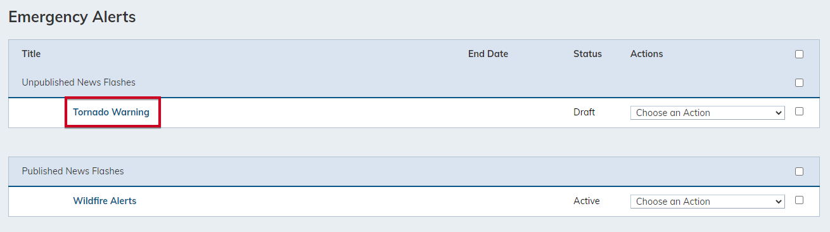Click the Emergency Alerts page heading
830x232 pixels.
[72, 16]
